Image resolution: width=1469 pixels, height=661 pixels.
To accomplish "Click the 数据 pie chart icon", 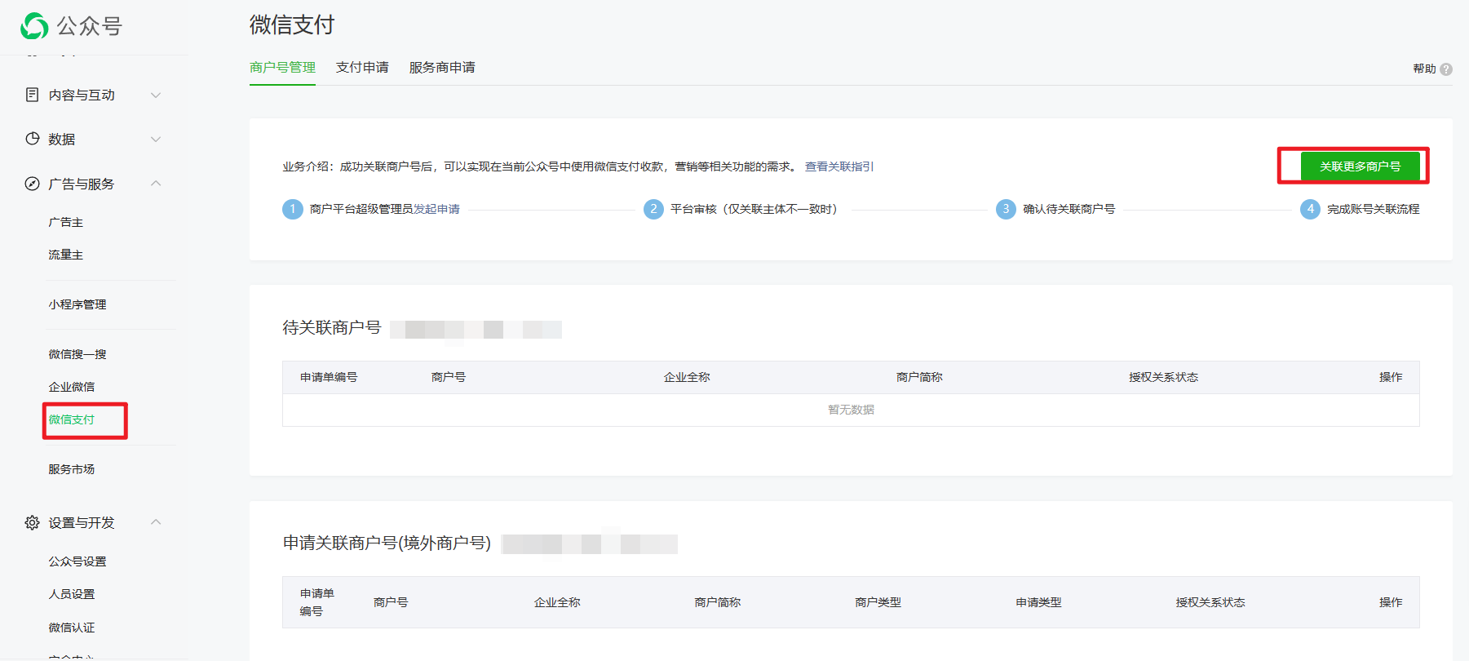I will point(33,139).
